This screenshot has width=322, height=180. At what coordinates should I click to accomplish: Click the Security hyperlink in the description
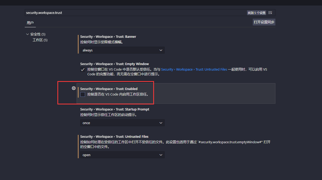[x=167, y=69]
